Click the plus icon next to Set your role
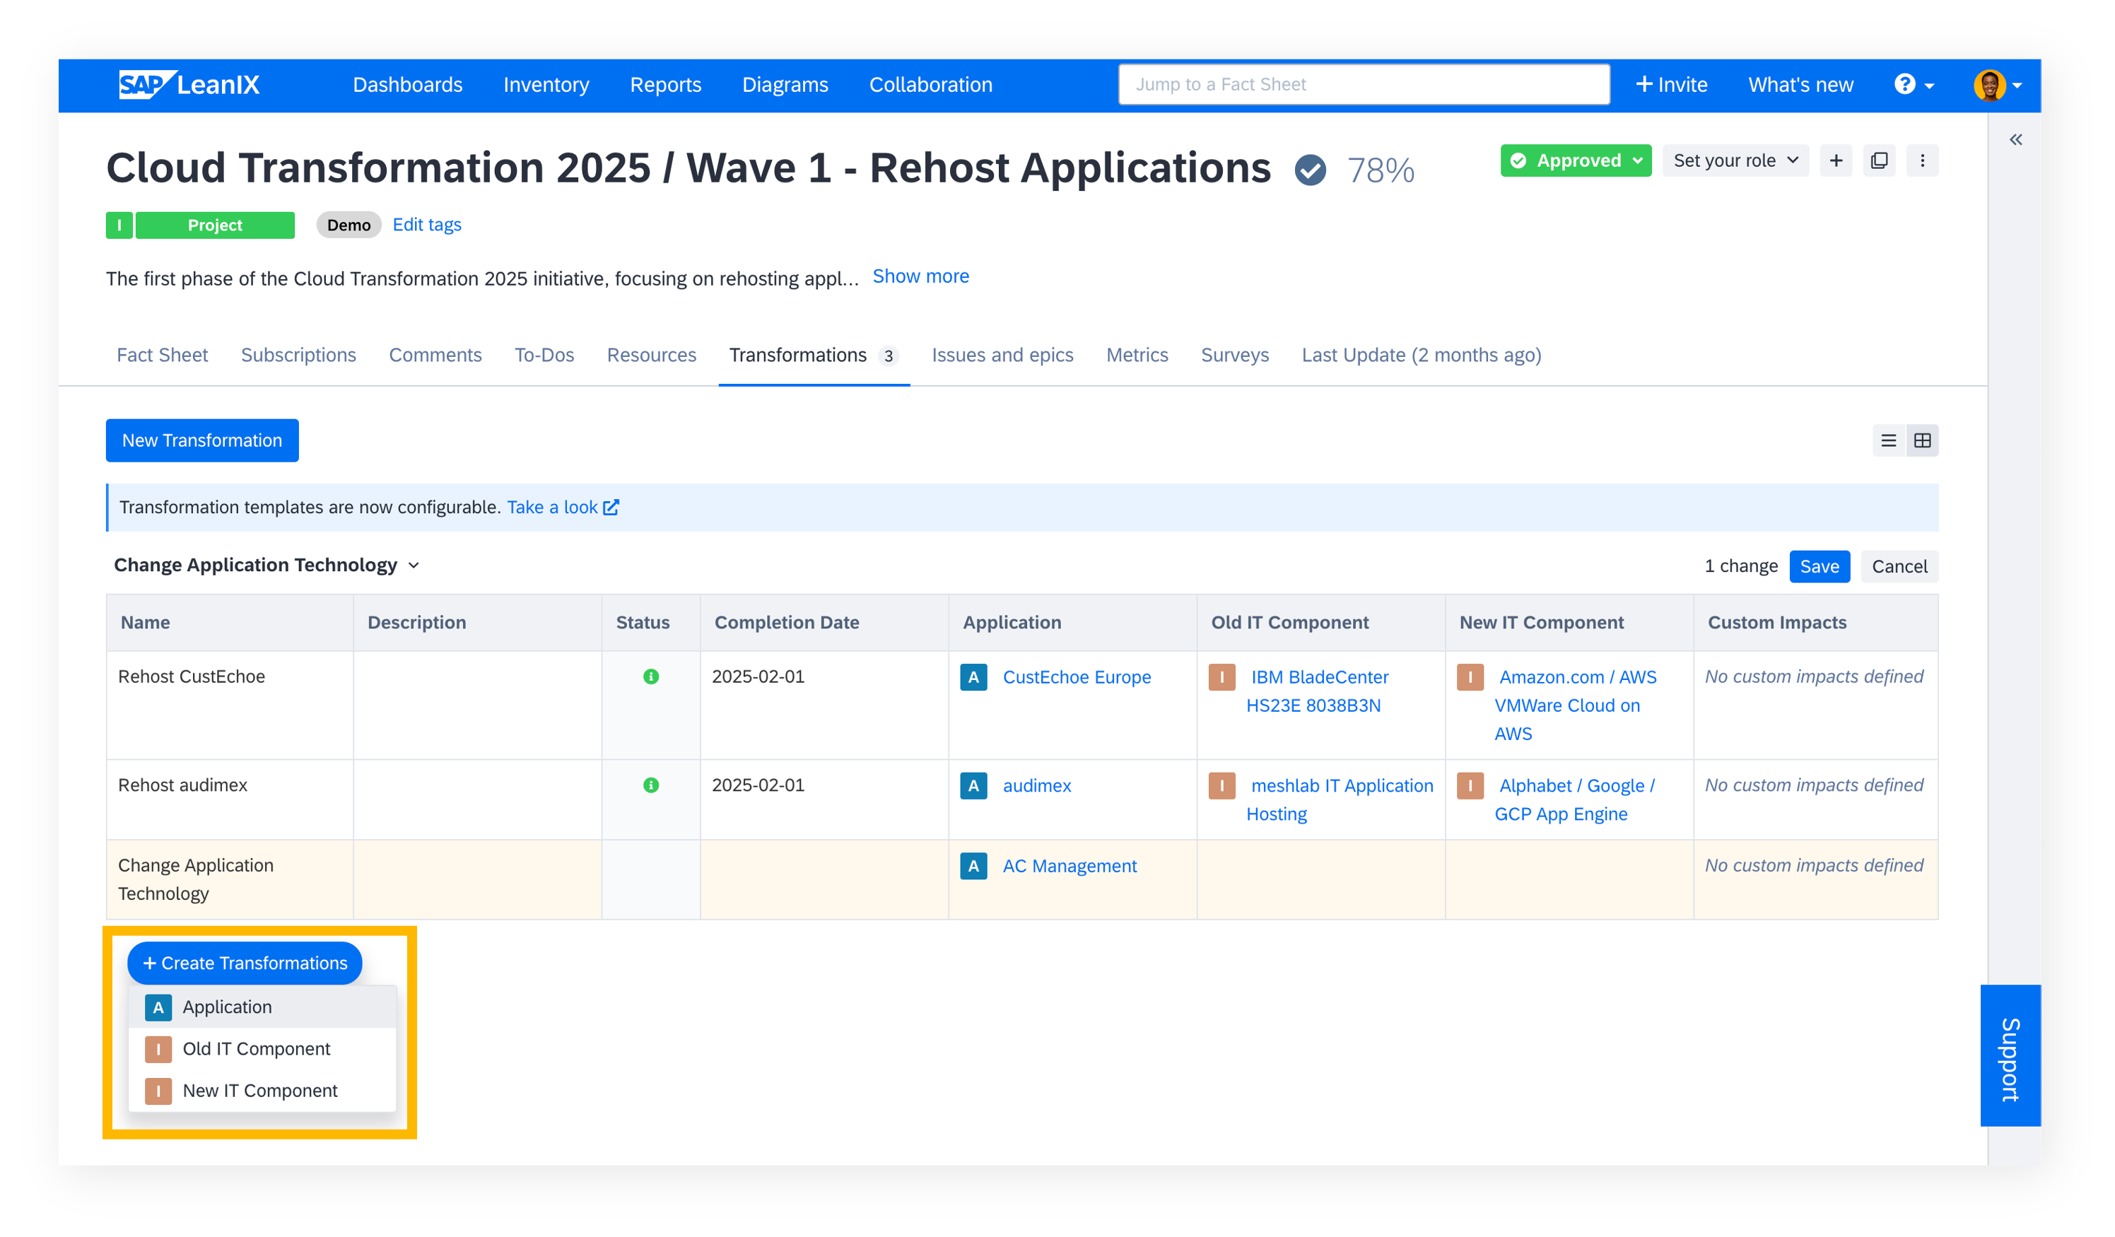This screenshot has height=1237, width=2115. click(x=1836, y=160)
